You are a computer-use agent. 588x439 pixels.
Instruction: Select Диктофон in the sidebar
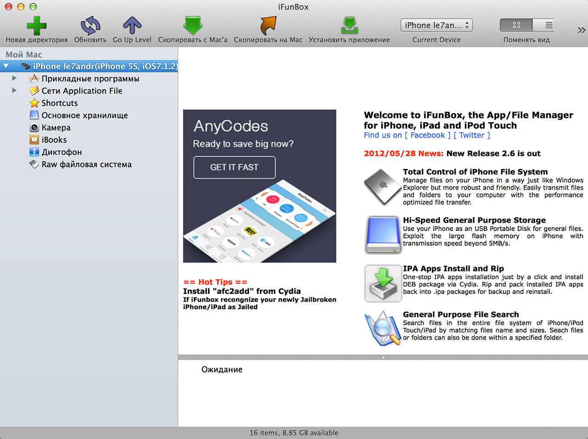[x=62, y=152]
